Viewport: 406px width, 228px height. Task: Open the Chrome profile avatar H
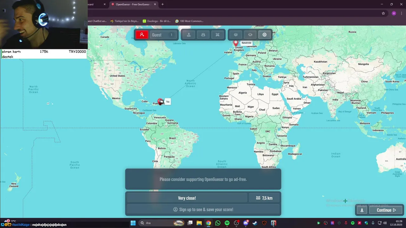[x=394, y=13]
